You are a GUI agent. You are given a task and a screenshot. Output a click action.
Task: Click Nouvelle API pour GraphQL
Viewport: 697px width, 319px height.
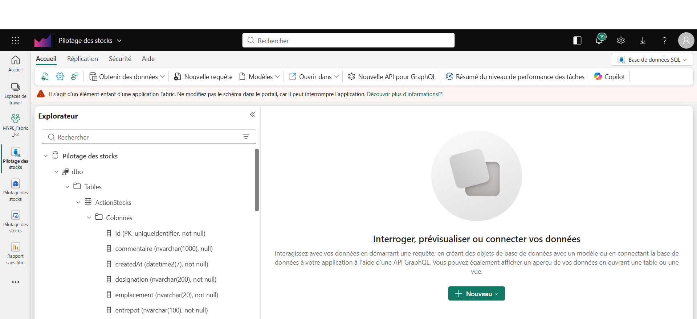tap(392, 76)
